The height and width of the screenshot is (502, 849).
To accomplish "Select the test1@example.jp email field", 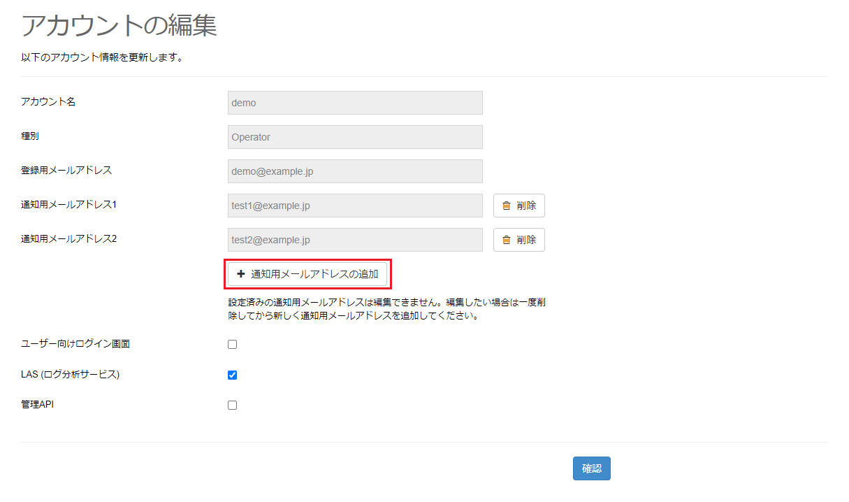I will (355, 205).
